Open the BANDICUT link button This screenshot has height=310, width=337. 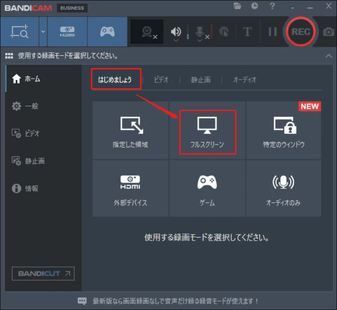click(43, 274)
